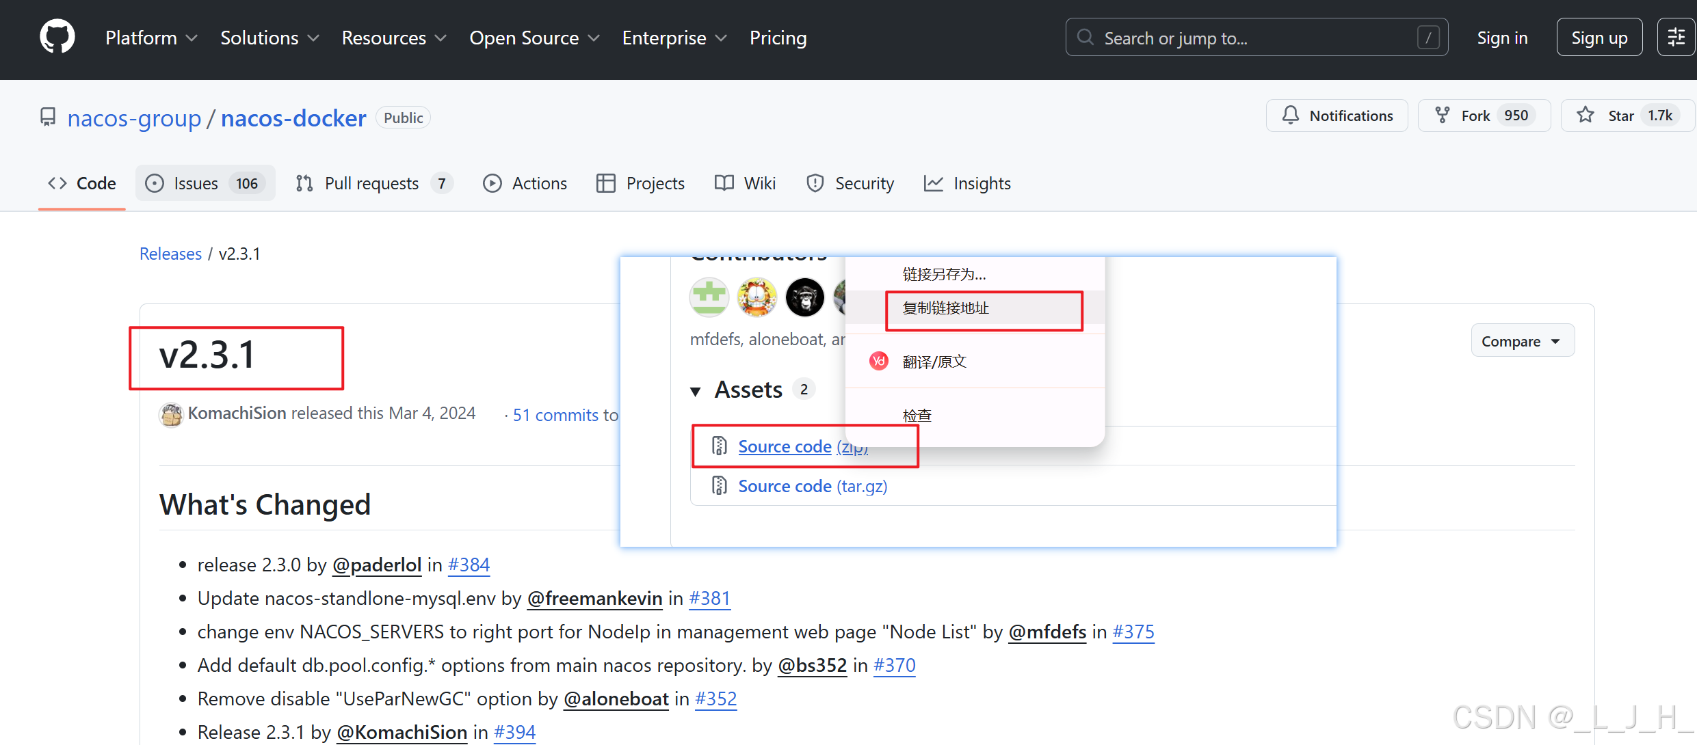This screenshot has width=1697, height=745.
Task: Choose the save link as (链接另存为) menu item
Action: [944, 275]
